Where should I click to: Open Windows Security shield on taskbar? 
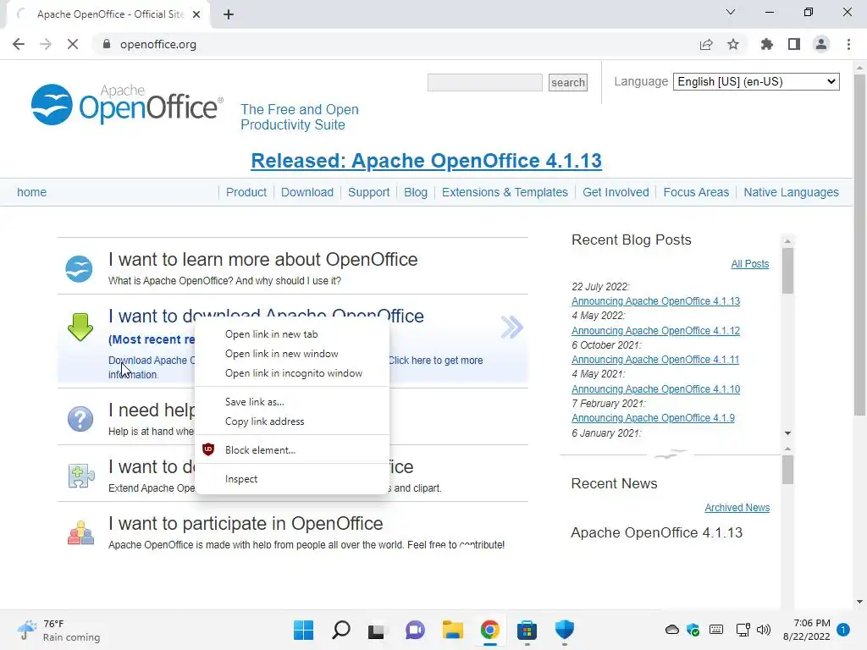click(x=565, y=630)
